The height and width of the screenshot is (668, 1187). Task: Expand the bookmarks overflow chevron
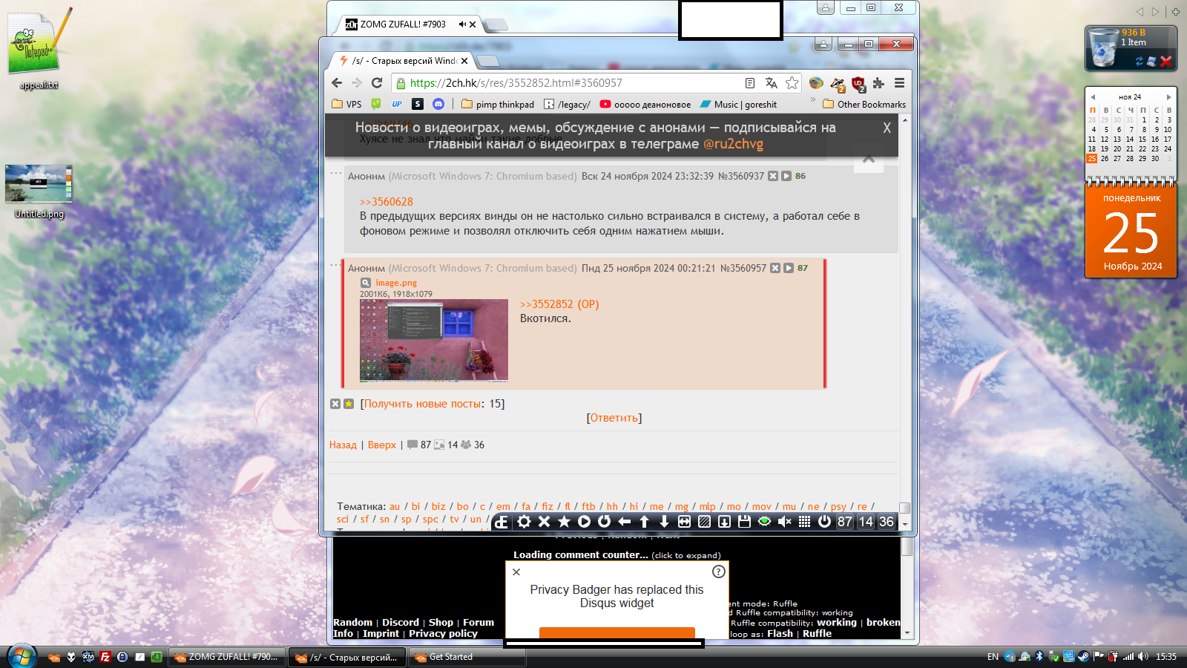tap(812, 100)
